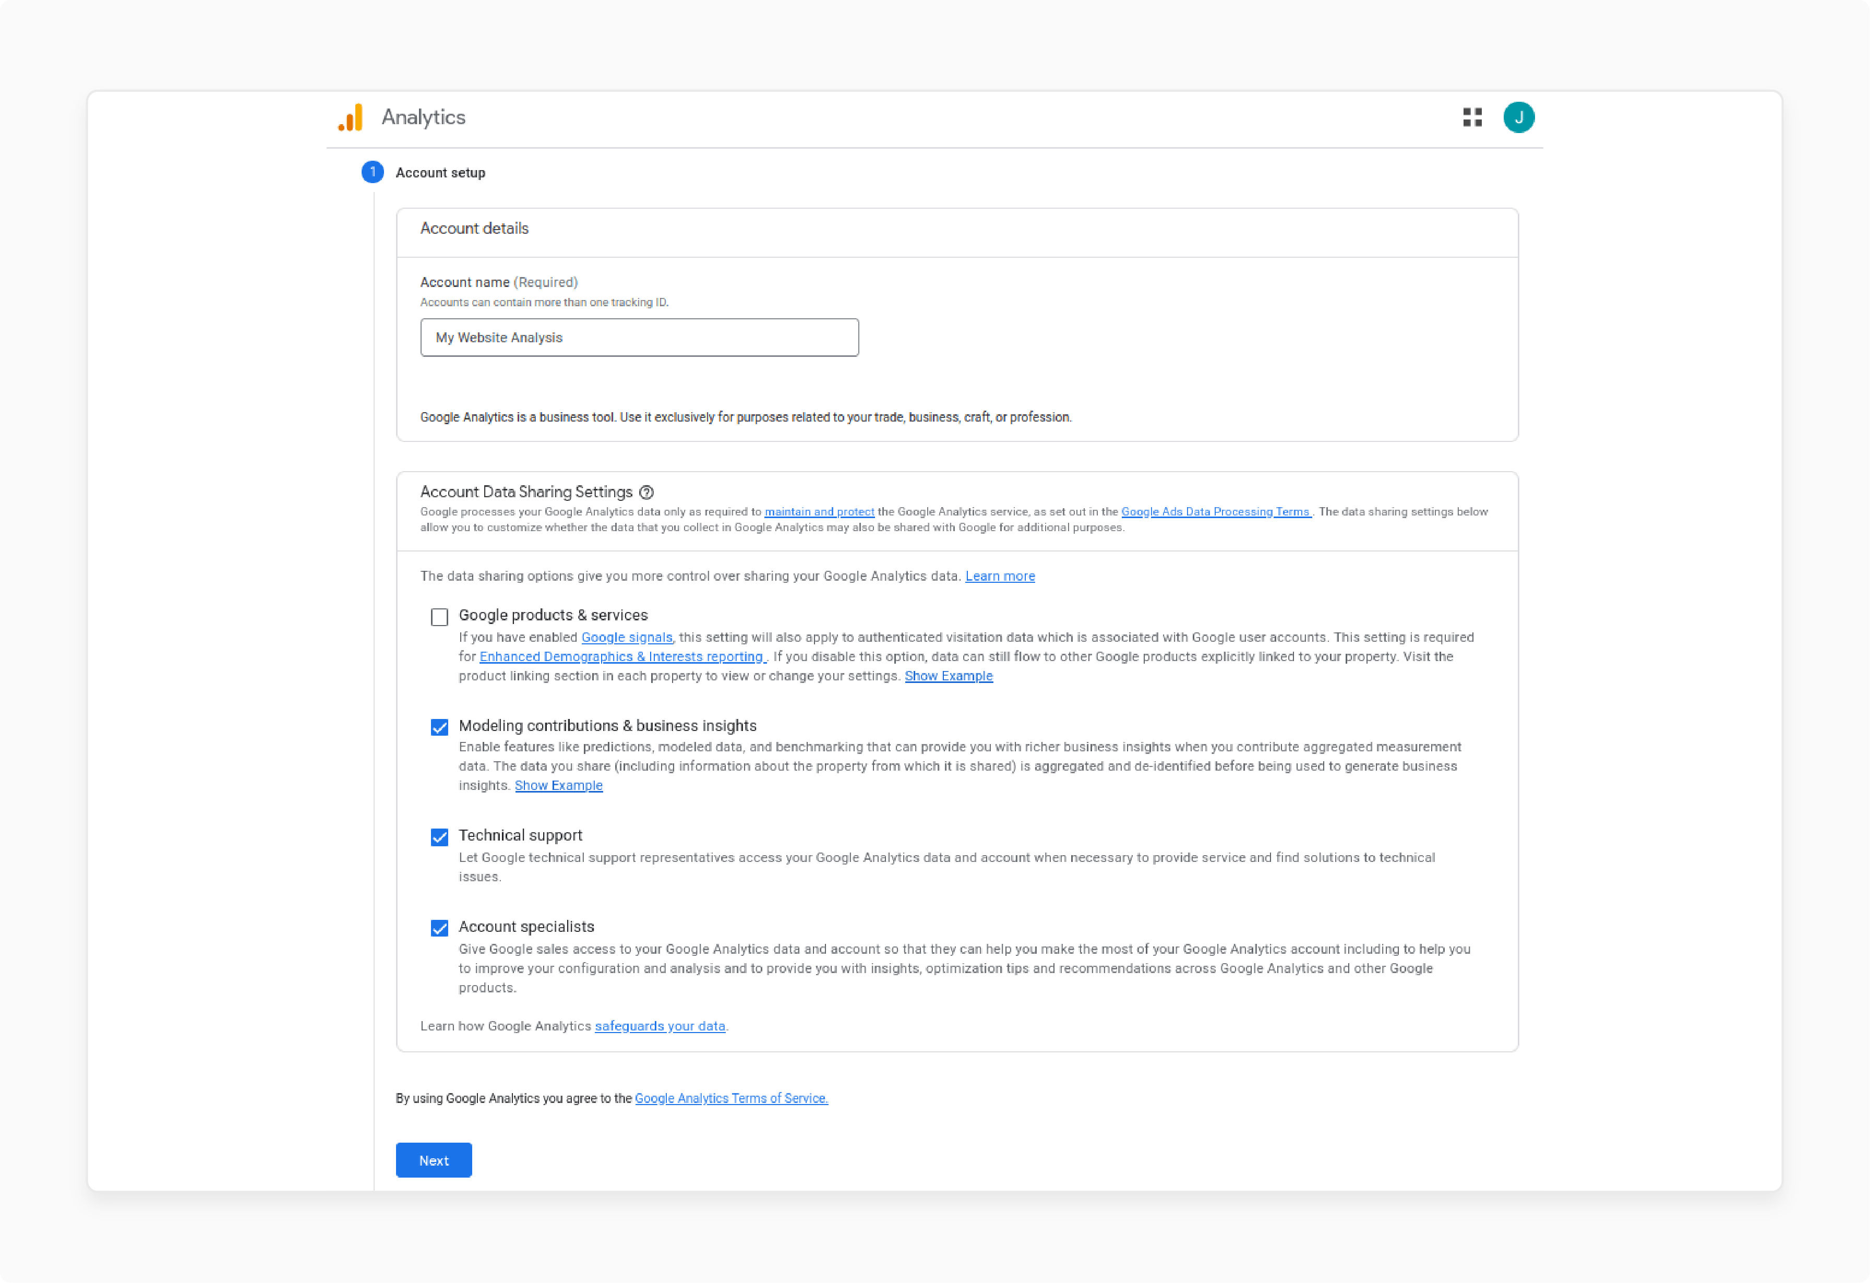The width and height of the screenshot is (1870, 1283).
Task: Open Google Analytics Terms of Service link
Action: [732, 1098]
